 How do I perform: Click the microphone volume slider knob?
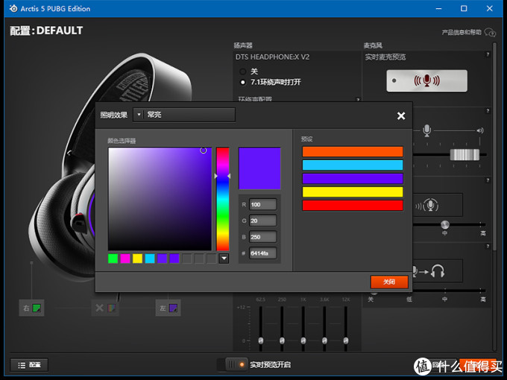(465, 154)
